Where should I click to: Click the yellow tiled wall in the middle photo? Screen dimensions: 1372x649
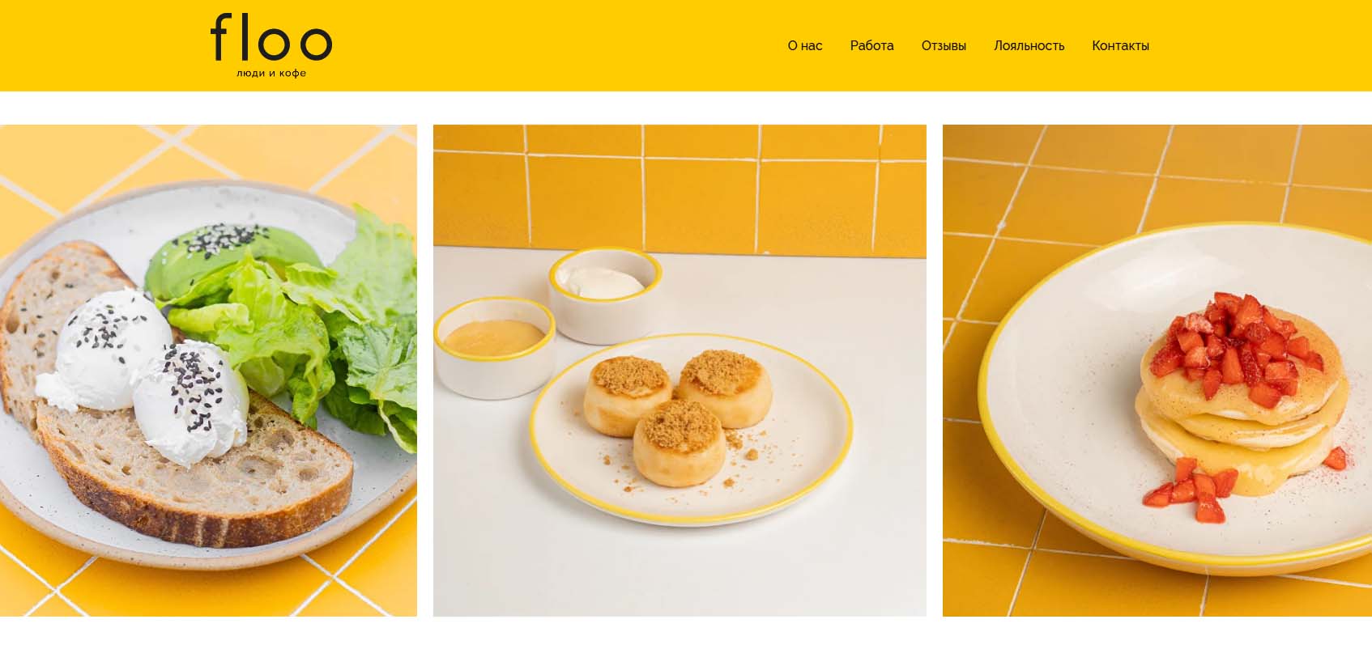point(680,189)
